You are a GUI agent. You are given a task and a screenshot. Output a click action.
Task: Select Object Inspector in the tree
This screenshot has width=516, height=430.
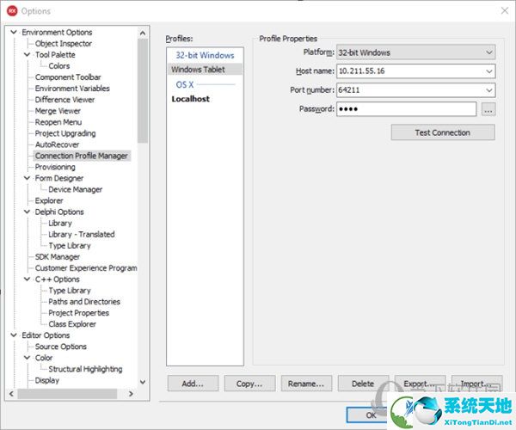click(x=63, y=43)
